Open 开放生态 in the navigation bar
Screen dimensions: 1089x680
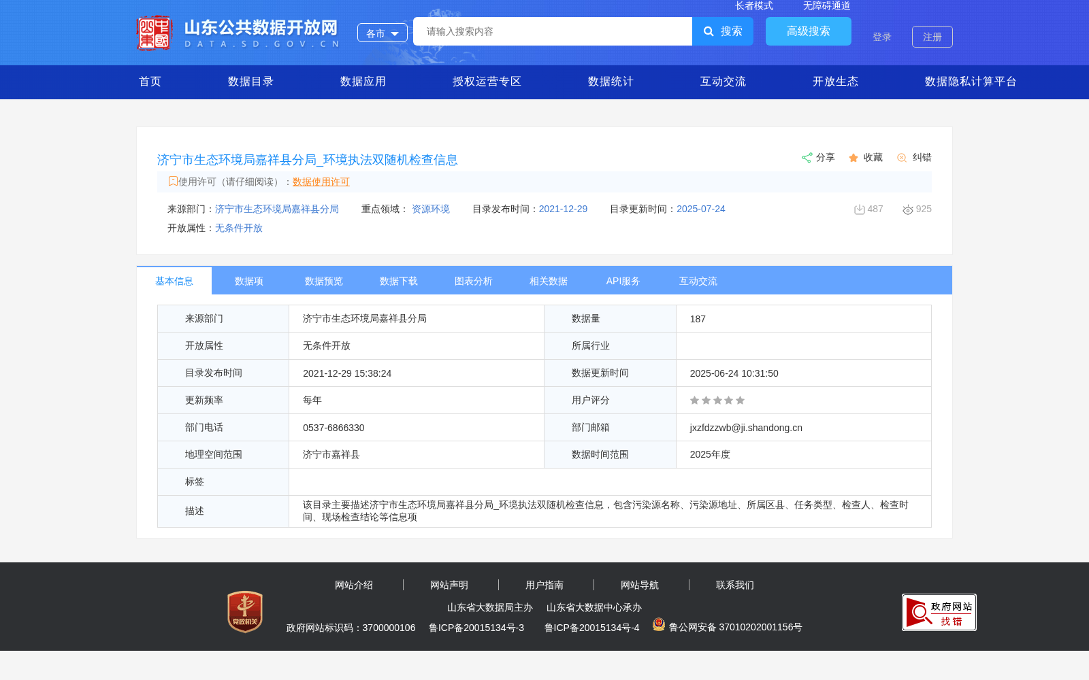(836, 82)
